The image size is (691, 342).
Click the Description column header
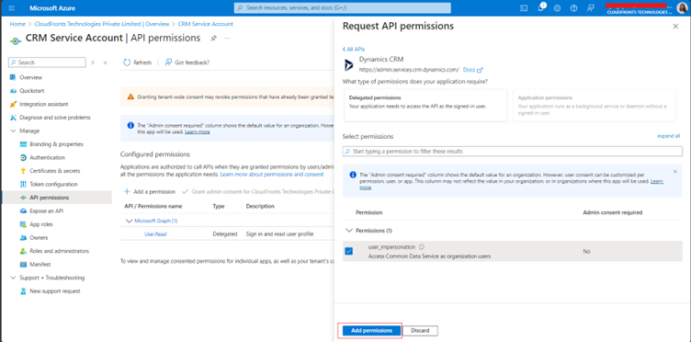pos(260,206)
